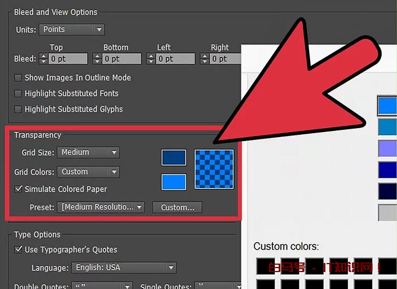Expand the Grid Size dropdown
Screen dimensions: 397x289
(x=89, y=152)
